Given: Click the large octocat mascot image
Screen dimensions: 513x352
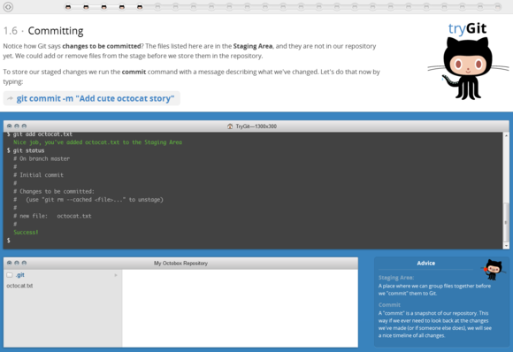Looking at the screenshot, I should 468,68.
